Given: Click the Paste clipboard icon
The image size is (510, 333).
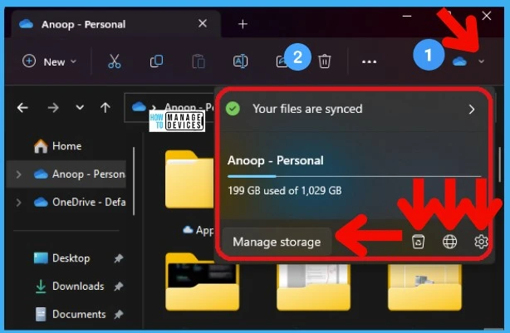Looking at the screenshot, I should click(x=199, y=61).
